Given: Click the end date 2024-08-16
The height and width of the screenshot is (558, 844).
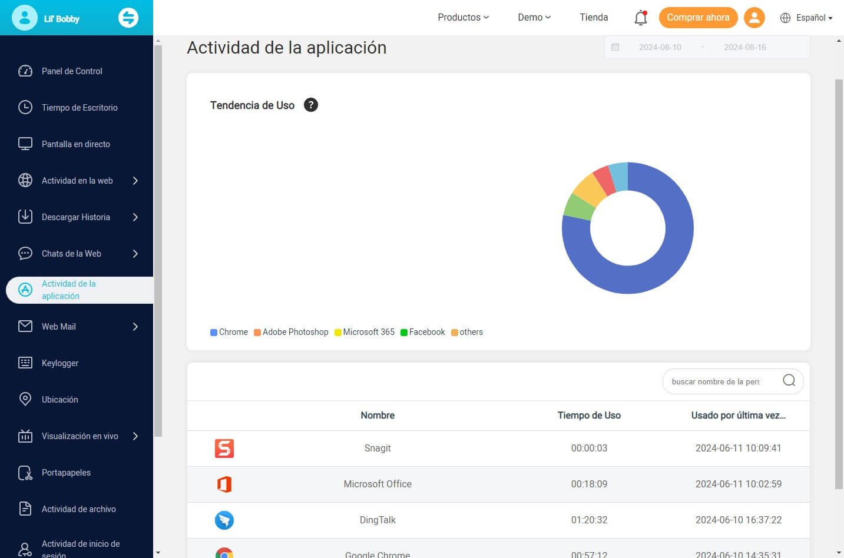Looking at the screenshot, I should tap(745, 47).
